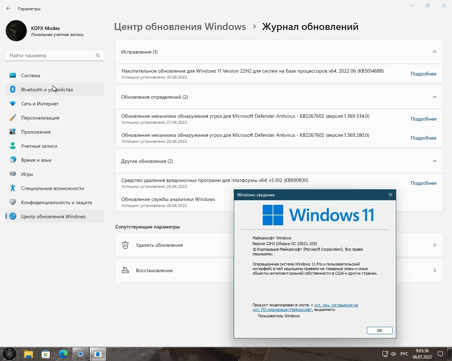The image size is (452, 361).
Task: Open the Учетные записи section
Action: [55, 146]
